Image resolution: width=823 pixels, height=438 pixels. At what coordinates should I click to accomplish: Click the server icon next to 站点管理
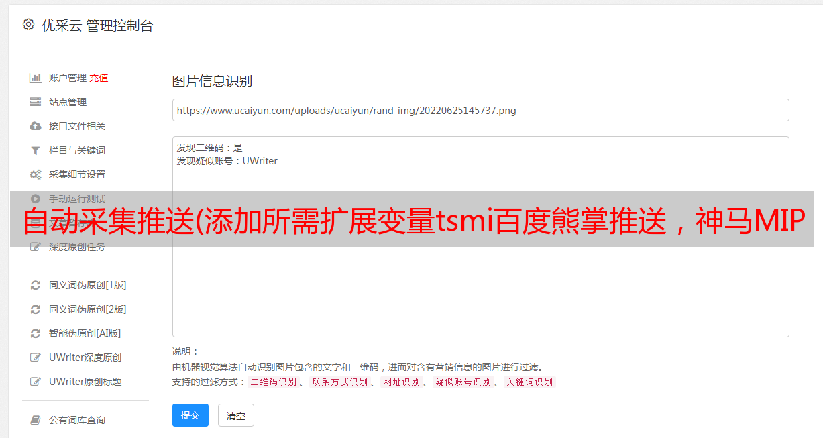36,102
